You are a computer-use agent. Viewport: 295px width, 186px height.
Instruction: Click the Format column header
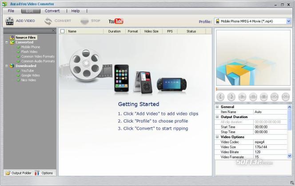click(133, 31)
